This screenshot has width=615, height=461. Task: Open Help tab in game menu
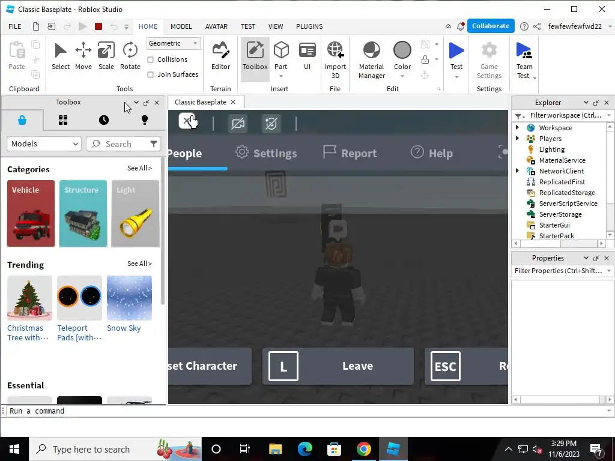pyautogui.click(x=431, y=153)
